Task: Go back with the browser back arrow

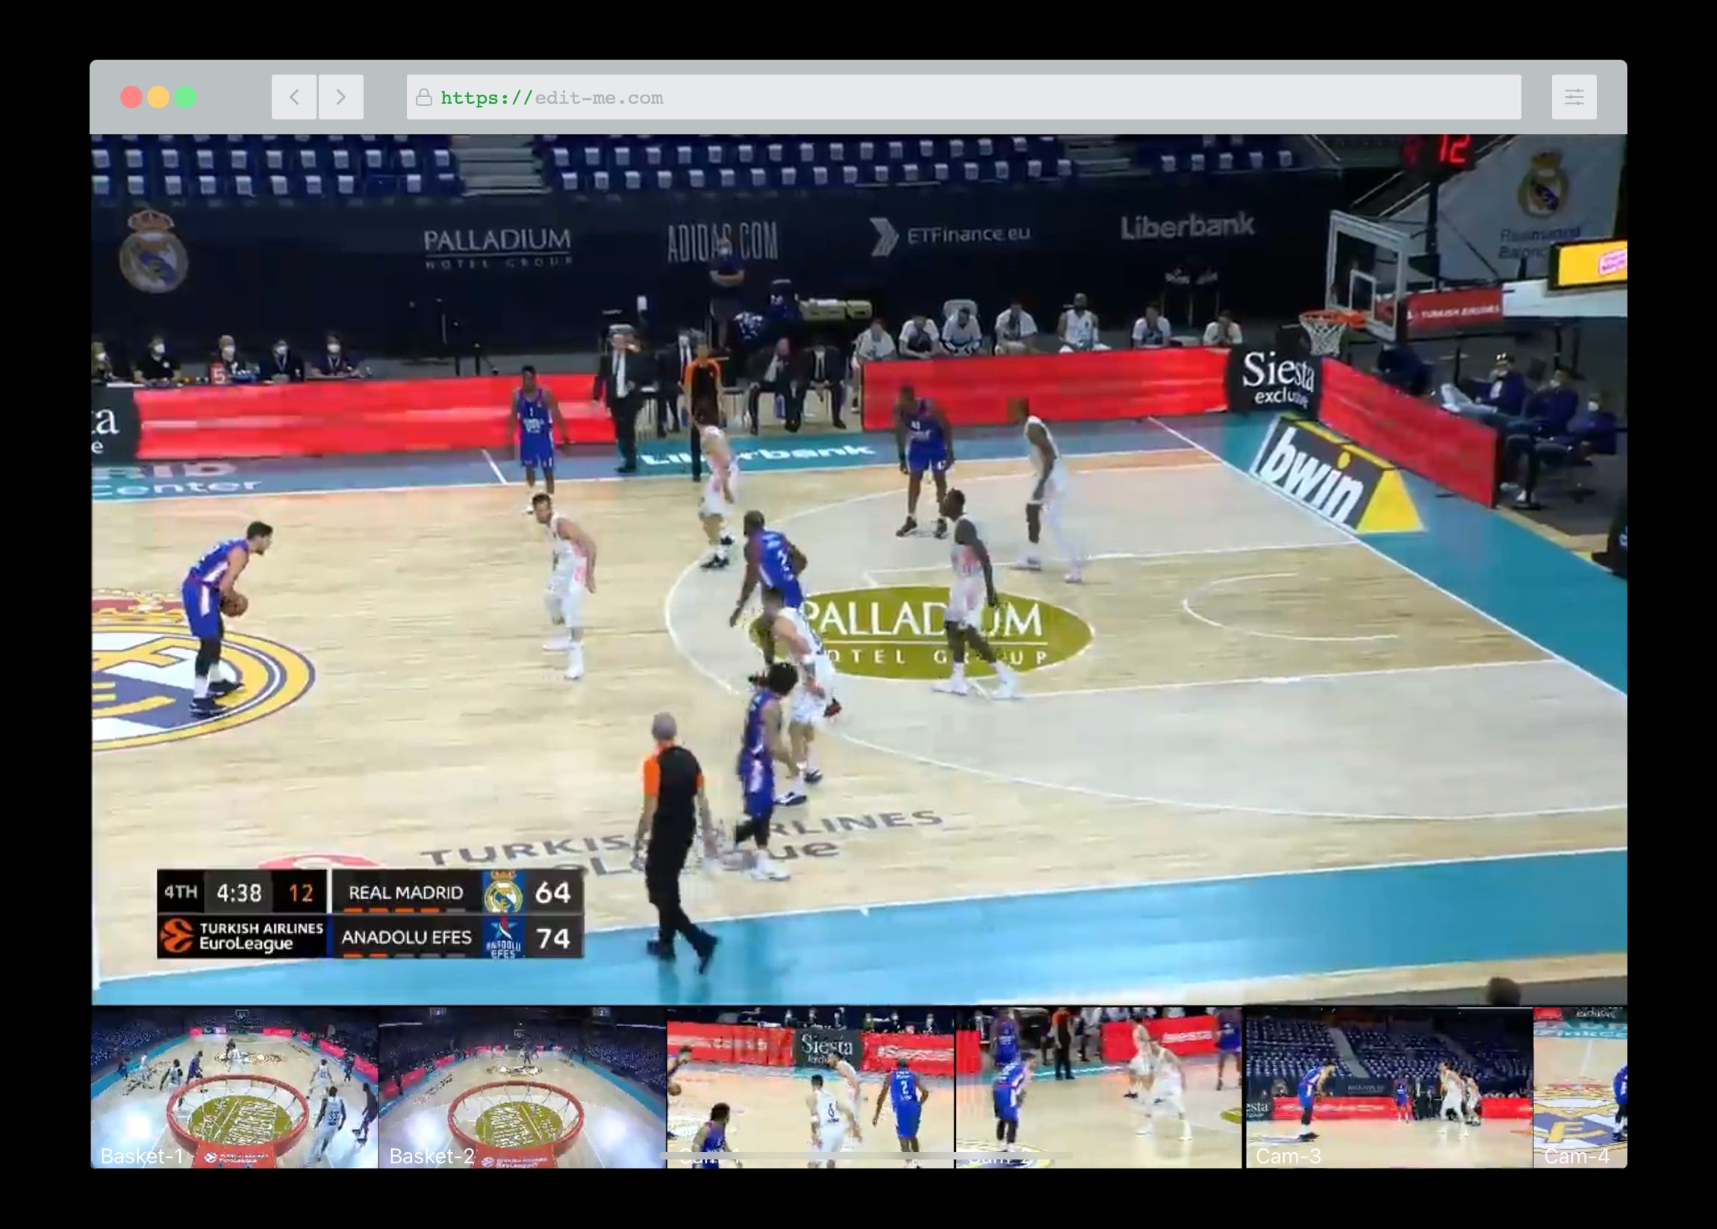Action: point(293,97)
